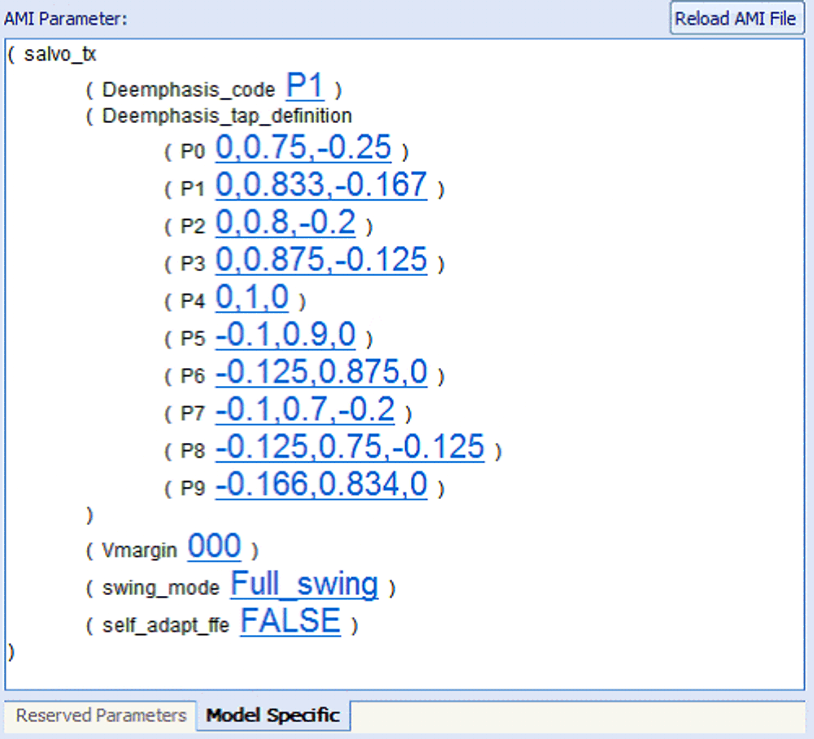Viewport: 814px width, 739px height.
Task: Click the swing_mode parameter label
Action: (161, 588)
